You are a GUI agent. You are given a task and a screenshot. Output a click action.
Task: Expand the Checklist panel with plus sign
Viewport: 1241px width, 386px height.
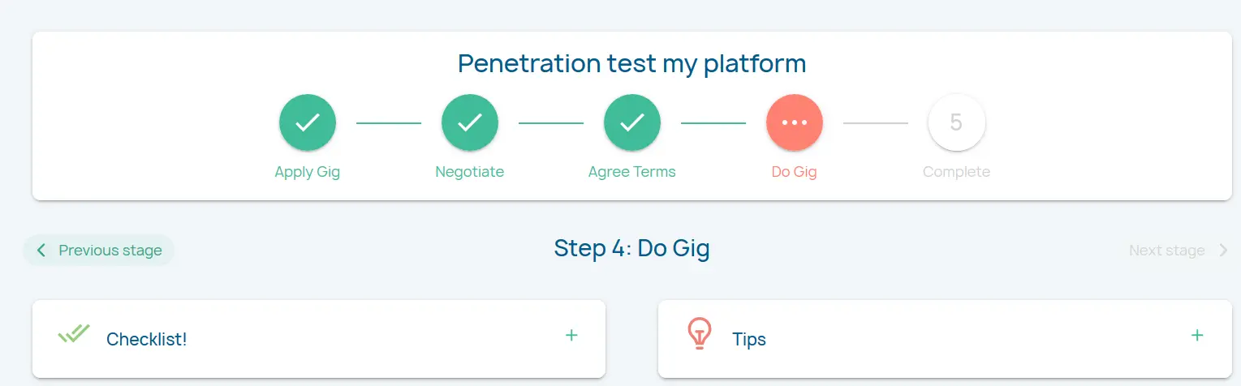click(571, 335)
